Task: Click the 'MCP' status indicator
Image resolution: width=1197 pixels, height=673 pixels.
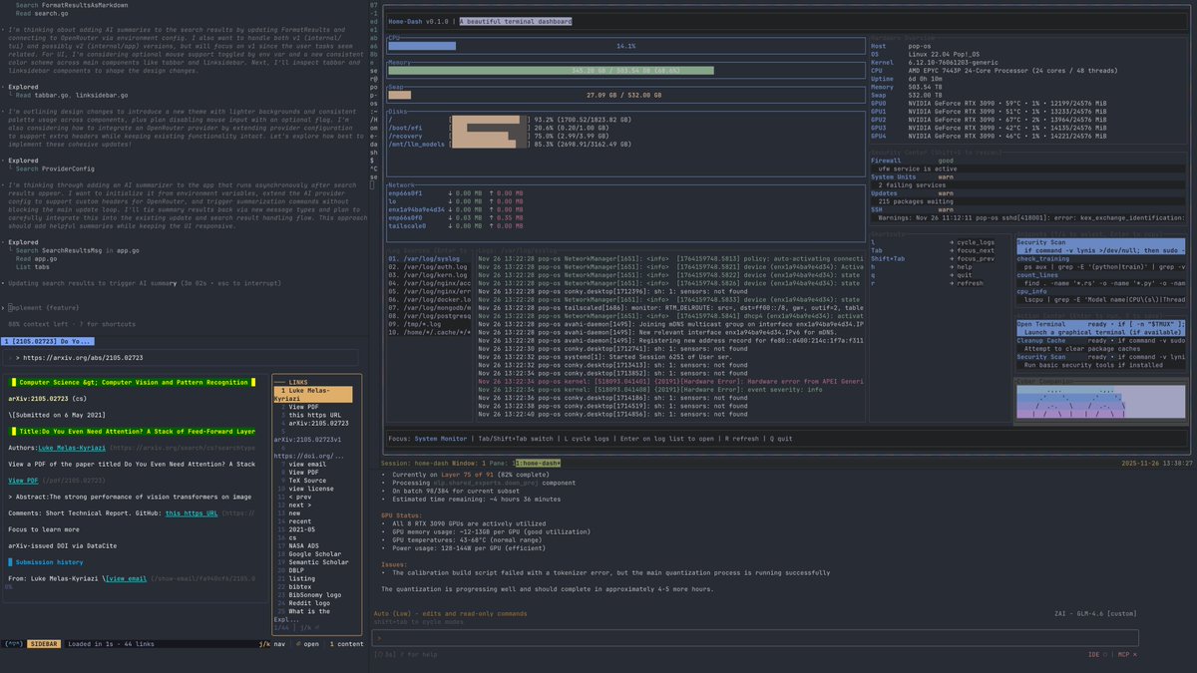Action: tap(1125, 654)
